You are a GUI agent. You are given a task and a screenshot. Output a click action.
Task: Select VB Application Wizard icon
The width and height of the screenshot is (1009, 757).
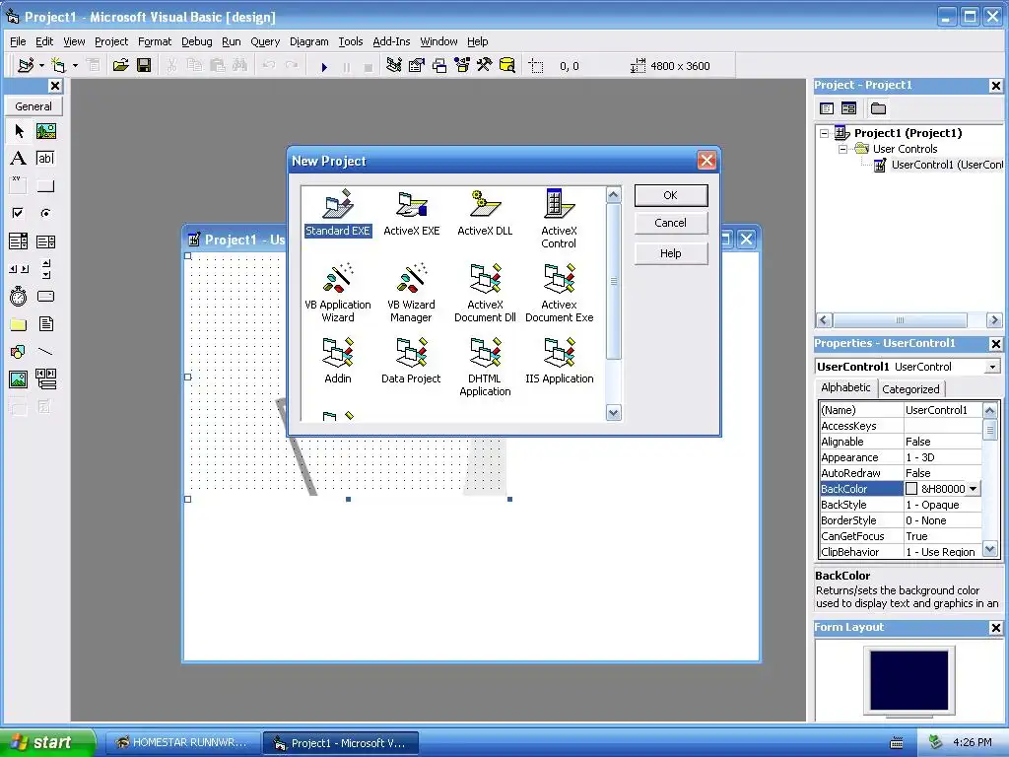pyautogui.click(x=338, y=293)
